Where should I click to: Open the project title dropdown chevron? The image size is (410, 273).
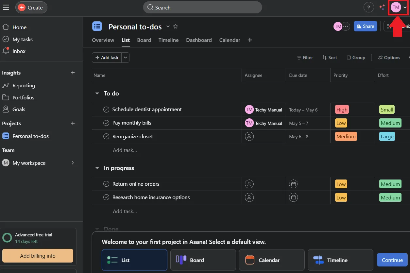click(x=168, y=26)
